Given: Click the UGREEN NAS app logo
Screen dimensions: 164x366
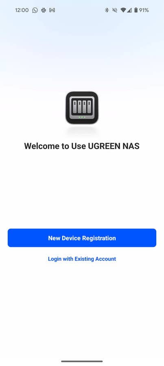Looking at the screenshot, I should [82, 108].
